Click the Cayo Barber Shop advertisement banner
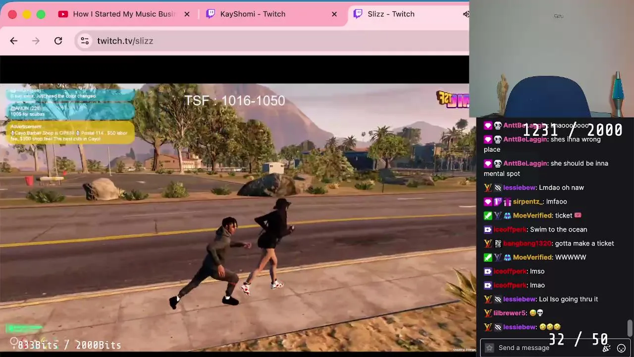This screenshot has width=634, height=357. pyautogui.click(x=70, y=132)
